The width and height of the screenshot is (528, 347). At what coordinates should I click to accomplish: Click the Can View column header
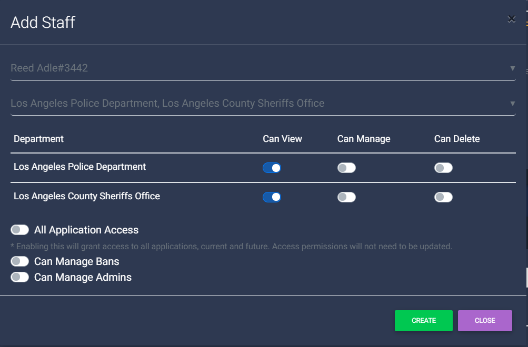pos(282,138)
